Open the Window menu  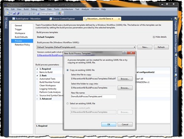[x=95, y=9]
